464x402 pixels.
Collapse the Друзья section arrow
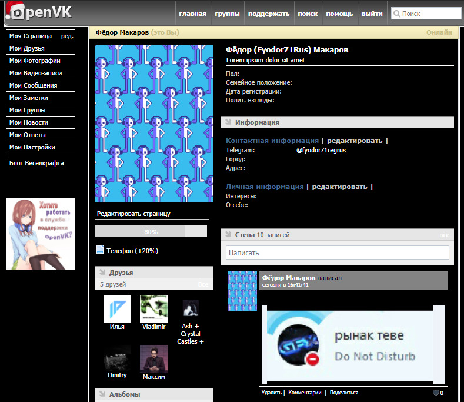[x=102, y=272]
